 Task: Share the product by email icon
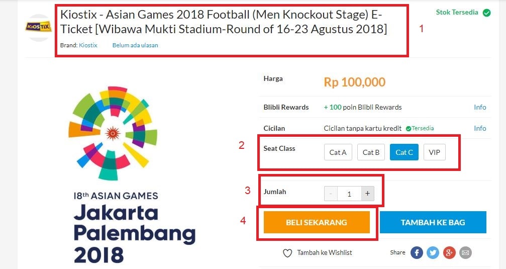(465, 252)
